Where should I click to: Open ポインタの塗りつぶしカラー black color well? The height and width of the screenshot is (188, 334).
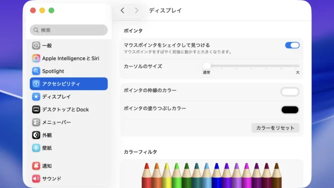(290, 110)
